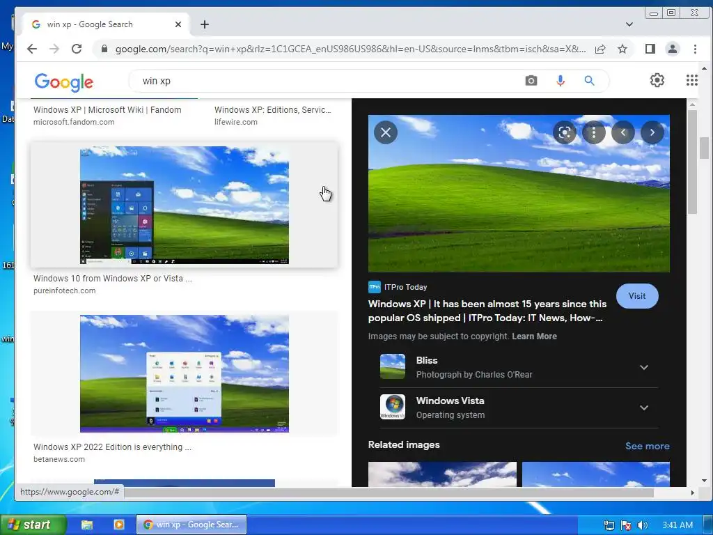This screenshot has width=713, height=535.
Task: Click the 3:41 AM clock
Action: pos(677,525)
